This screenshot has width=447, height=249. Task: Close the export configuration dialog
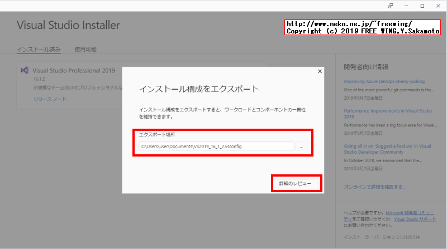click(320, 71)
